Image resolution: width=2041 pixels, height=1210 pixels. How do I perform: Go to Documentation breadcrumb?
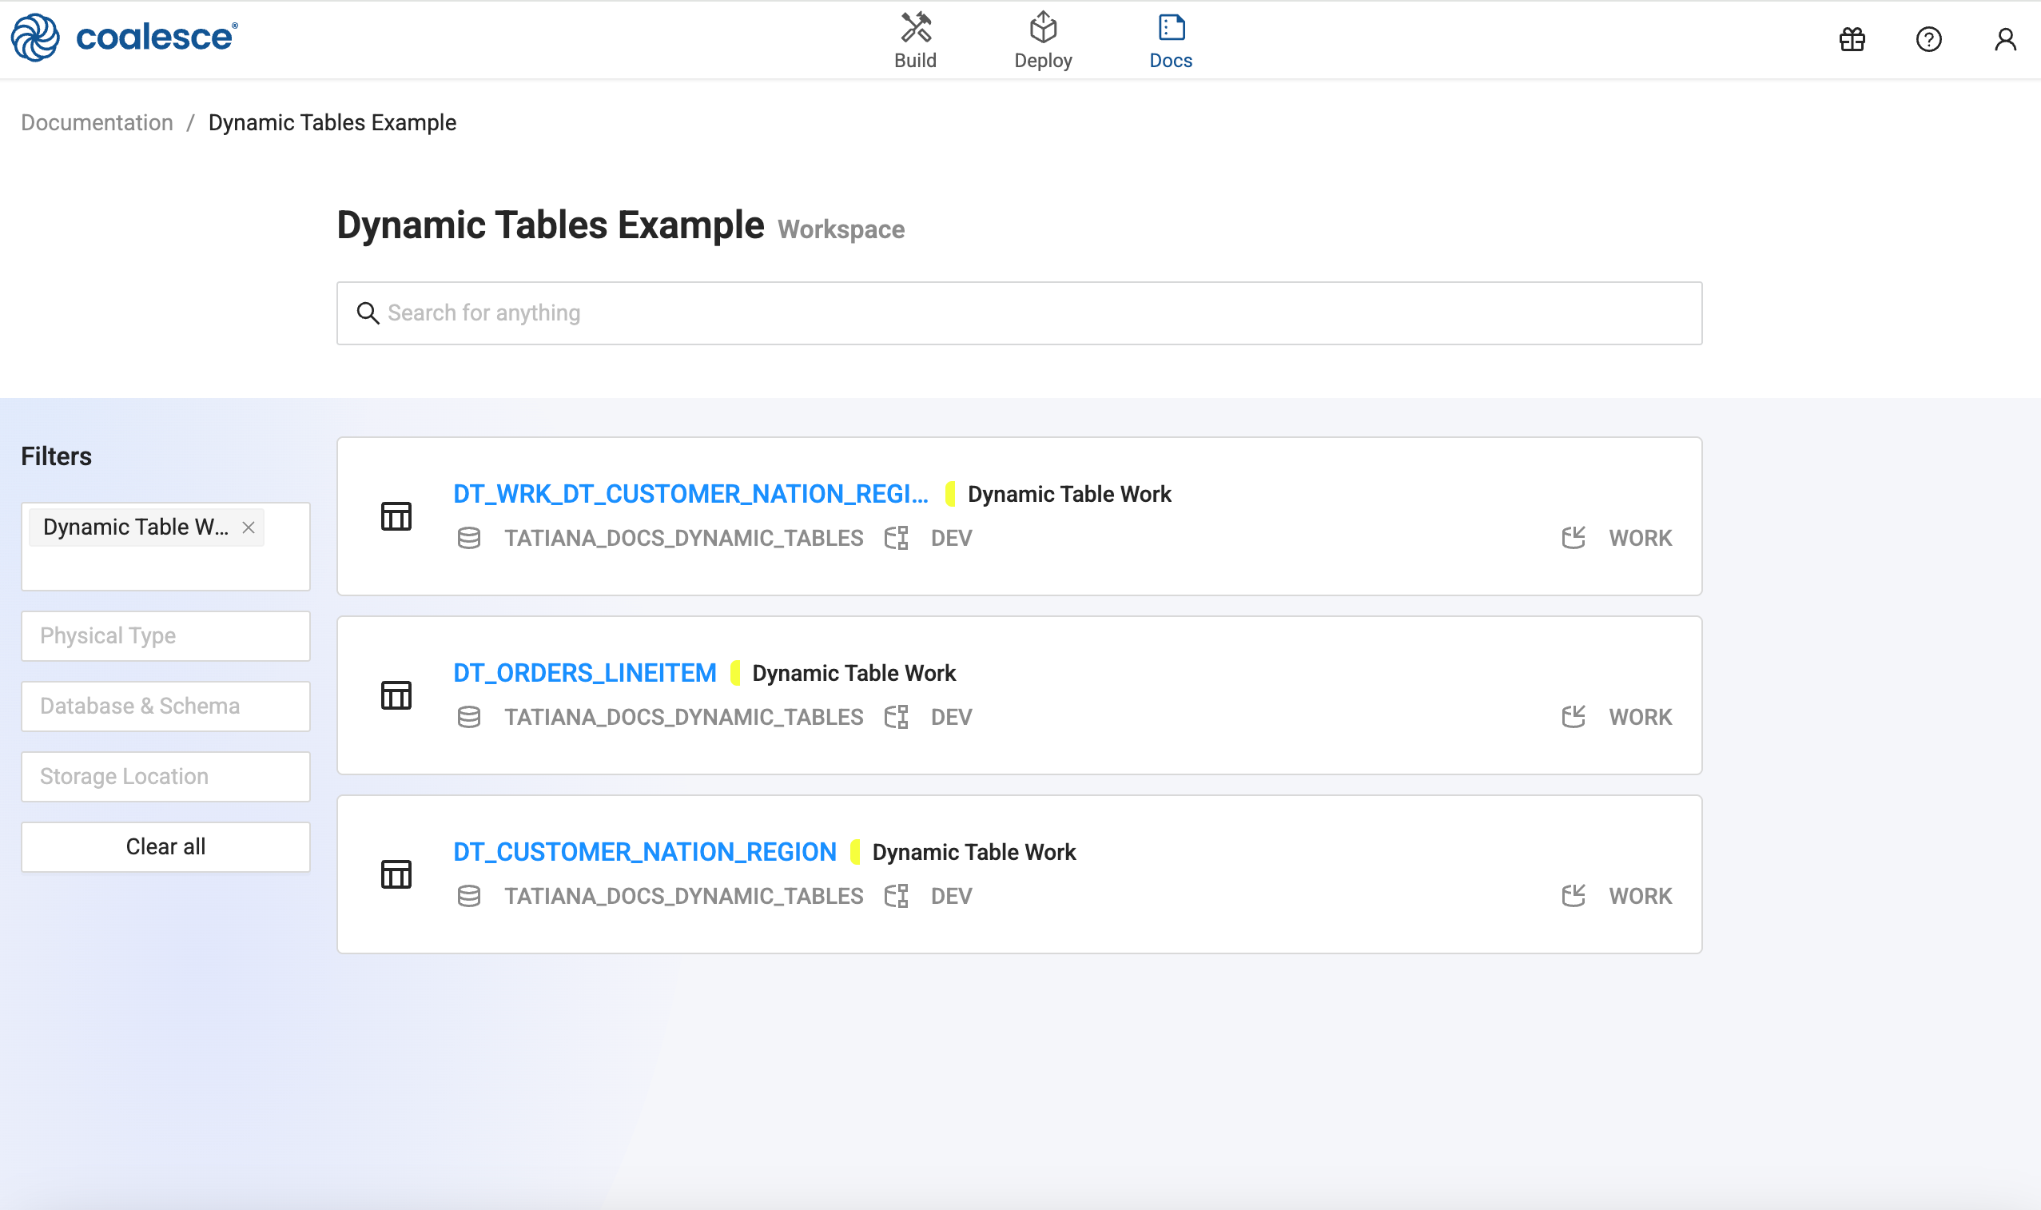[x=97, y=122]
